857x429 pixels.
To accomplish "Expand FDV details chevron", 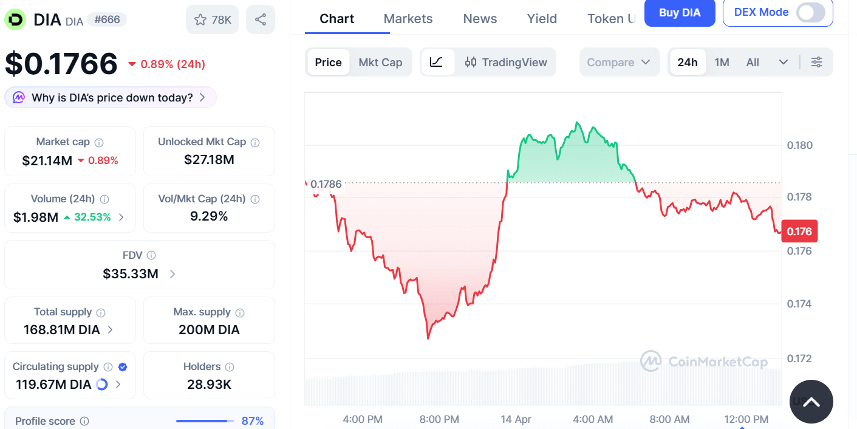I will tap(172, 274).
